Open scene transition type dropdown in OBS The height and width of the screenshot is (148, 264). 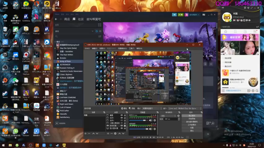168,116
